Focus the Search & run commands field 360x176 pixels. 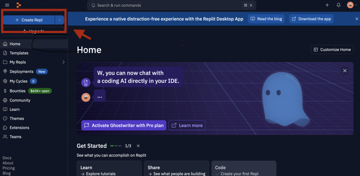[x=172, y=5]
